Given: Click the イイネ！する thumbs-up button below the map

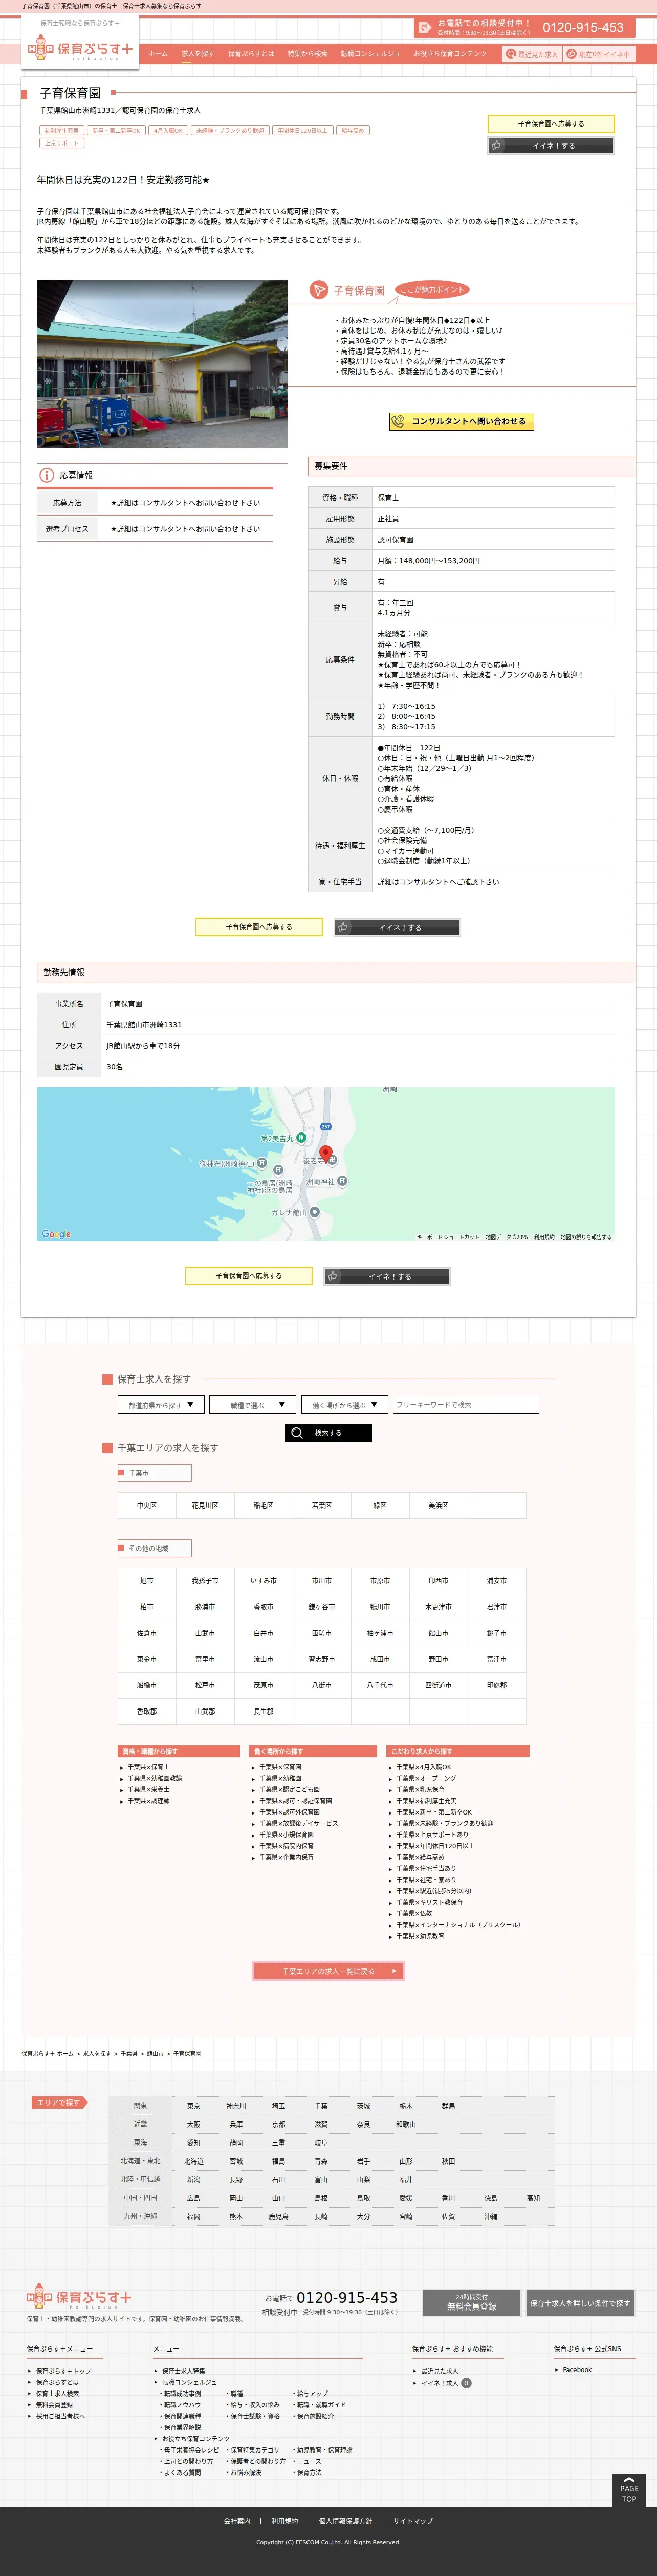Looking at the screenshot, I should point(387,1276).
